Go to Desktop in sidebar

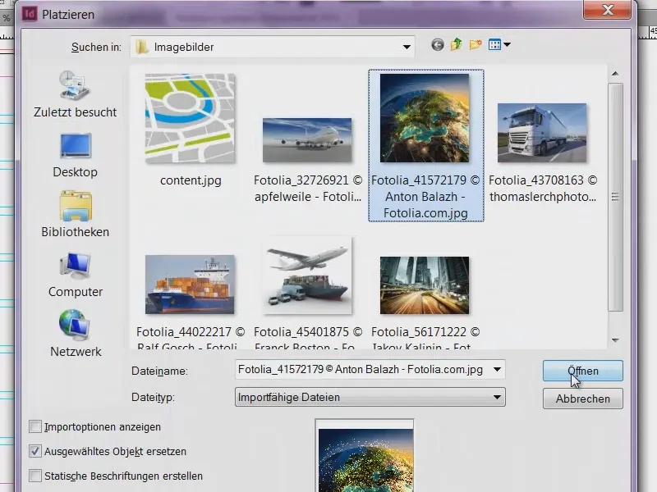coord(75,155)
